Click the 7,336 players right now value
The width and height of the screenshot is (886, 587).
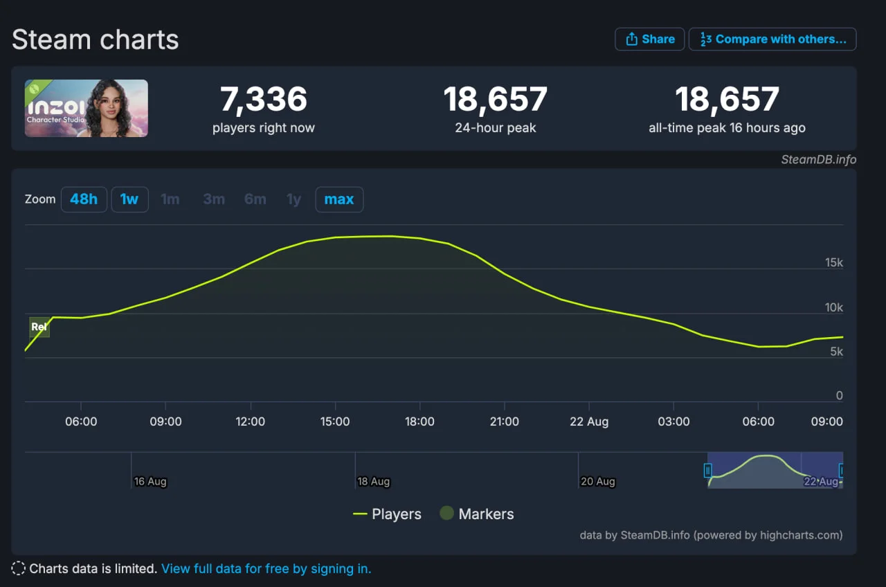(x=264, y=99)
